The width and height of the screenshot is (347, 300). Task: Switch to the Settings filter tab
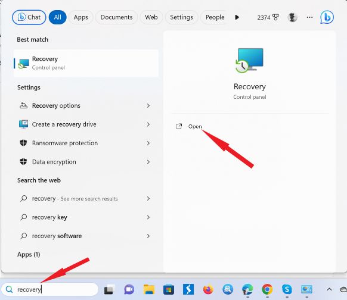[x=181, y=17]
